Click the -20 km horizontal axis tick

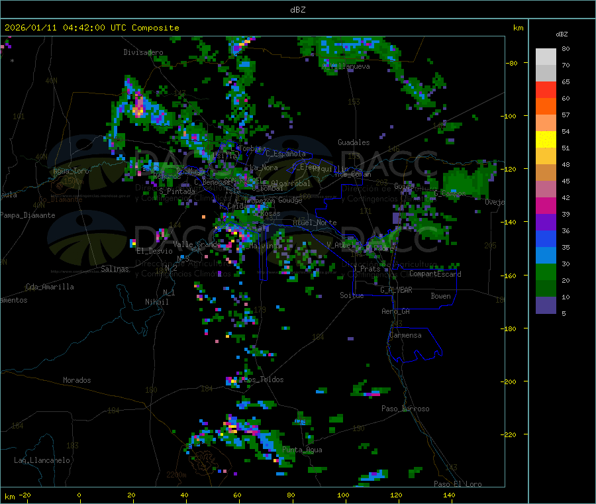pos(25,495)
